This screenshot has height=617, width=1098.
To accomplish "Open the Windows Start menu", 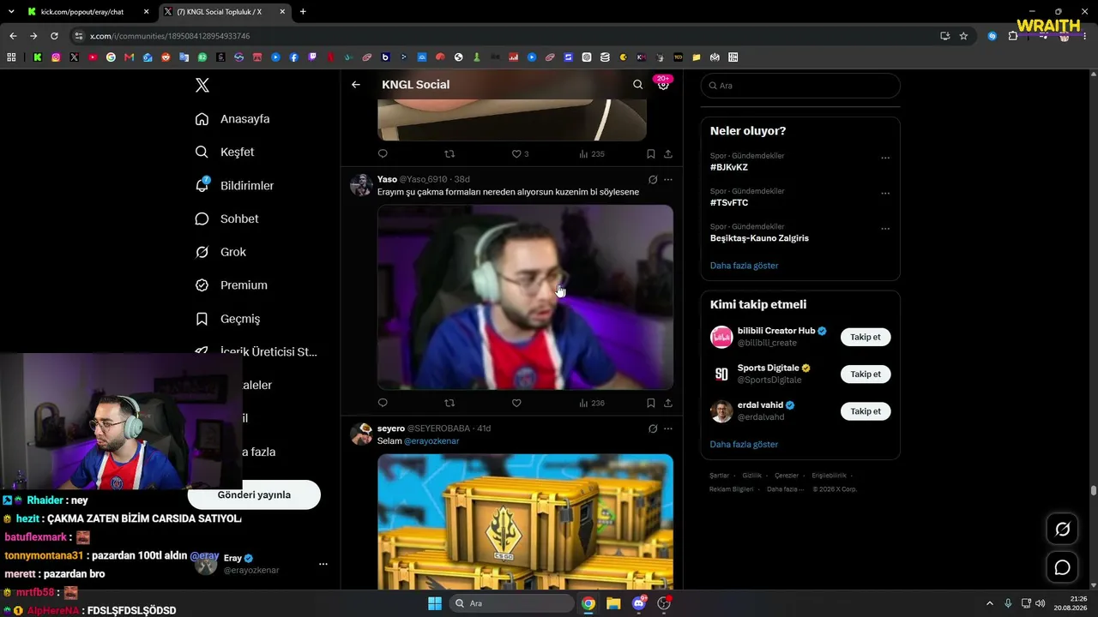I will [434, 603].
